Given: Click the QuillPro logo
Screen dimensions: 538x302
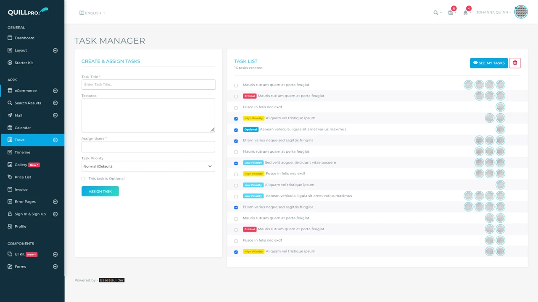Looking at the screenshot, I should [28, 12].
